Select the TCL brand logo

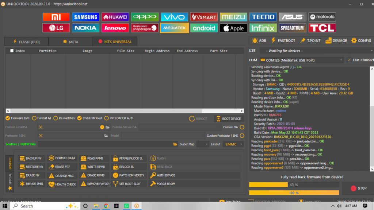point(322,28)
